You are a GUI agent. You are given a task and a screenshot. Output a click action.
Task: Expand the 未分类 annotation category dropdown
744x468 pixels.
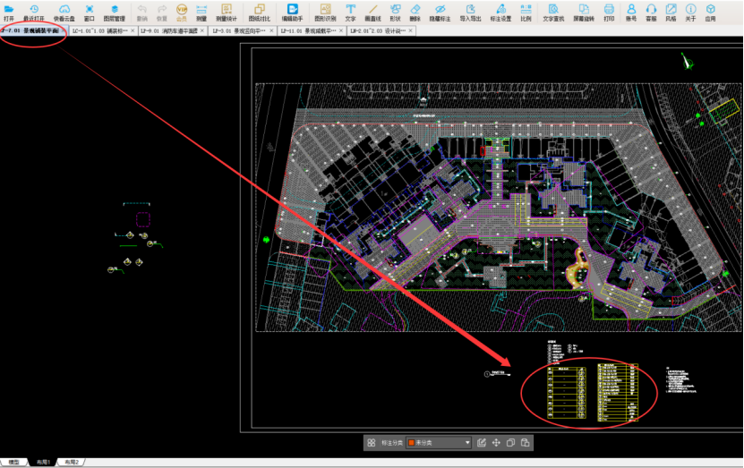point(466,443)
